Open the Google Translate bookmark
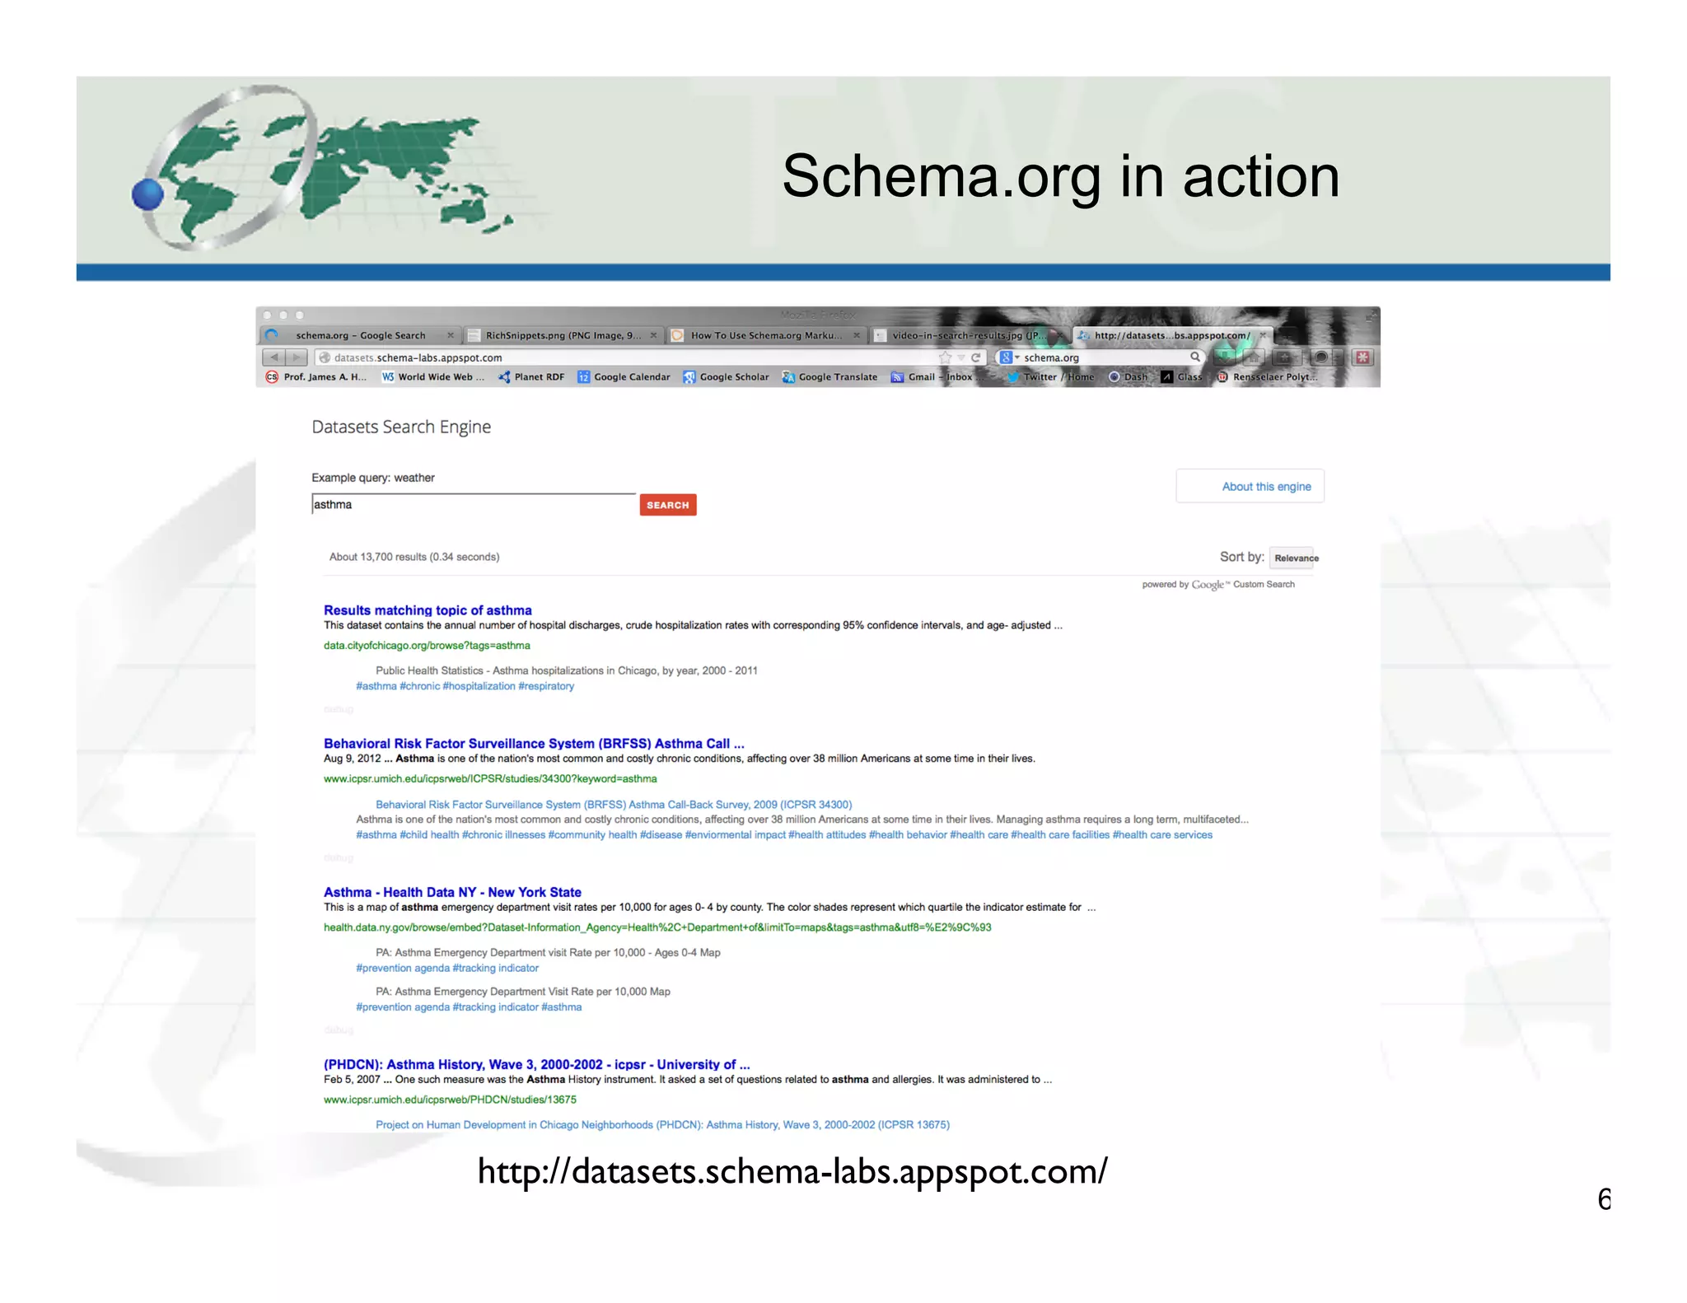Viewport: 1687px width, 1303px height. [x=829, y=377]
